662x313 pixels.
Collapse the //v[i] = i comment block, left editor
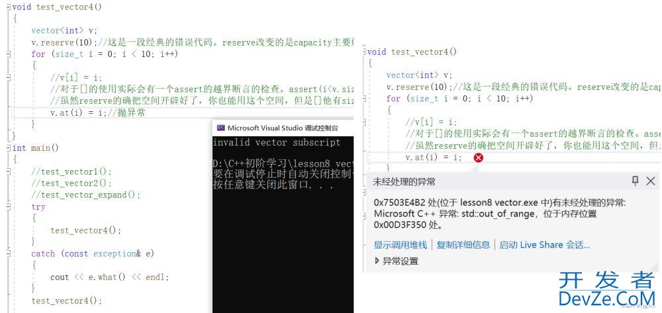[x=9, y=77]
